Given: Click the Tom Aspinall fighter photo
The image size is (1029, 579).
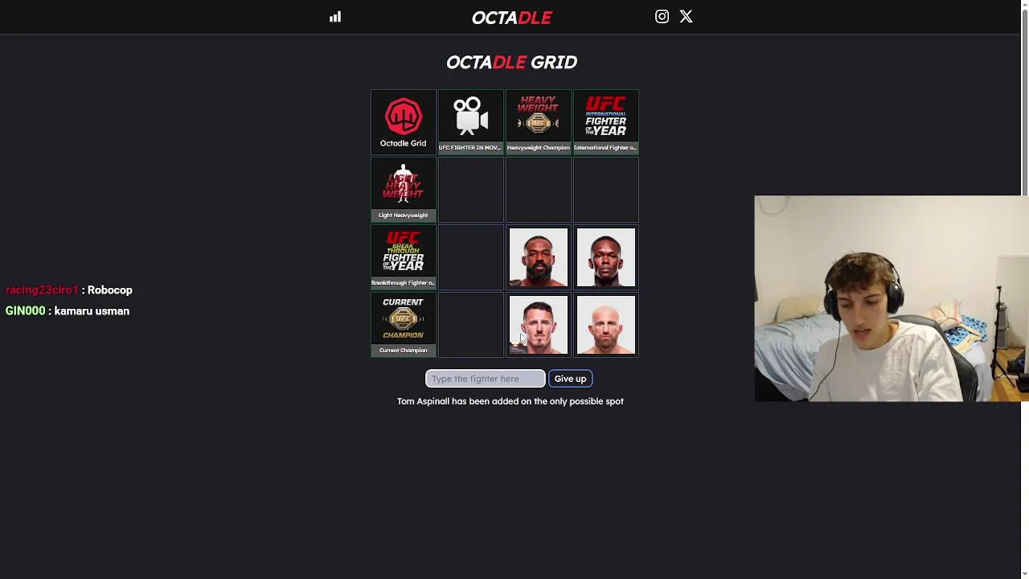Looking at the screenshot, I should coord(539,325).
